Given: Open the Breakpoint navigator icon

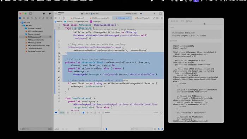Looking at the screenshot, I should tap(47, 18).
